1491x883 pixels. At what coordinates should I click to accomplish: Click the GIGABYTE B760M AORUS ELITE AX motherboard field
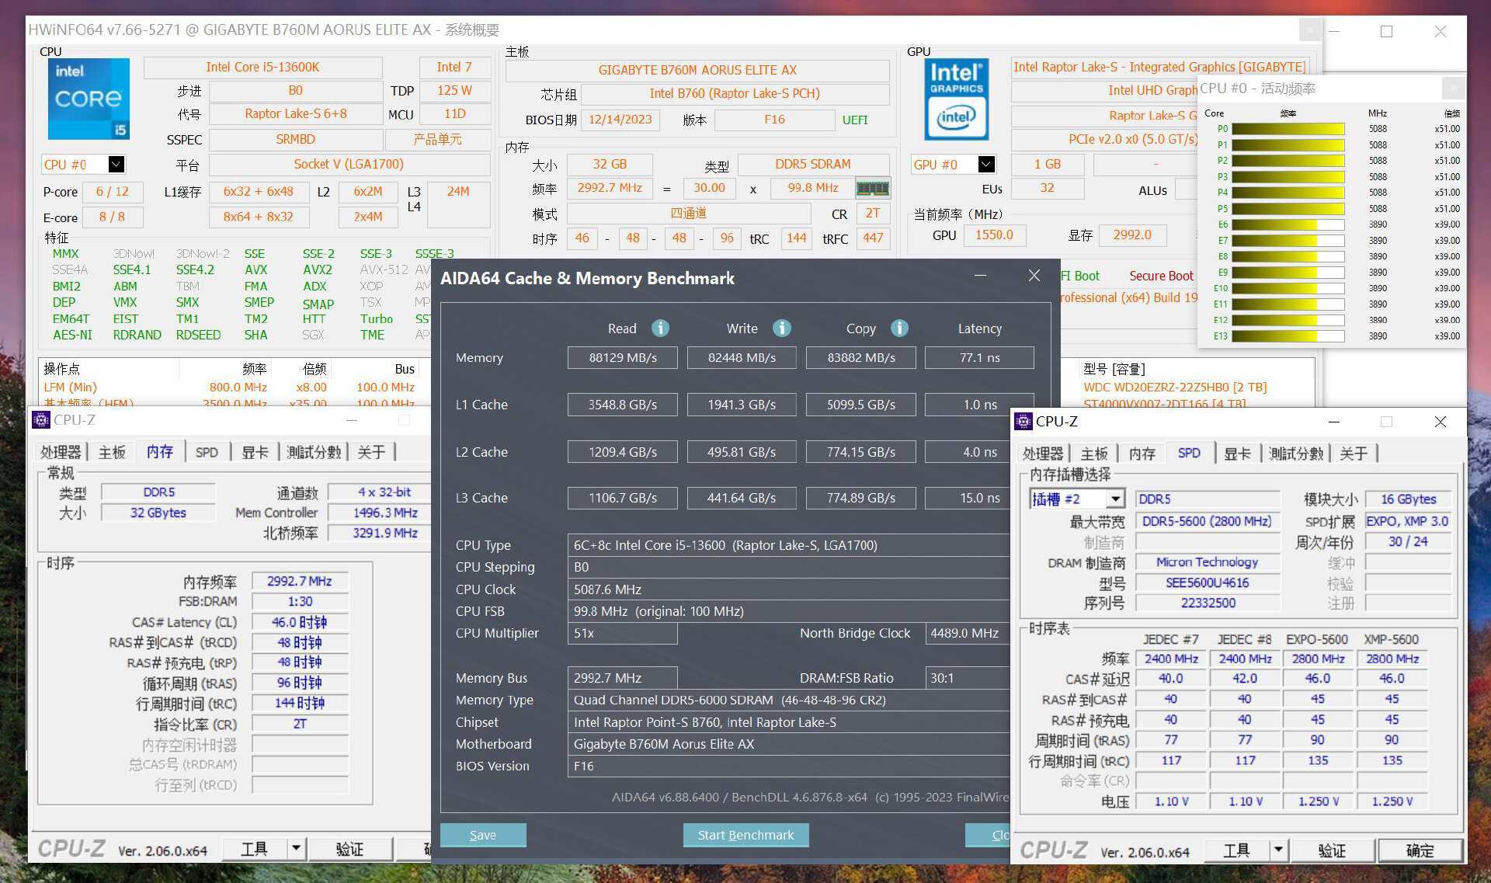(697, 70)
